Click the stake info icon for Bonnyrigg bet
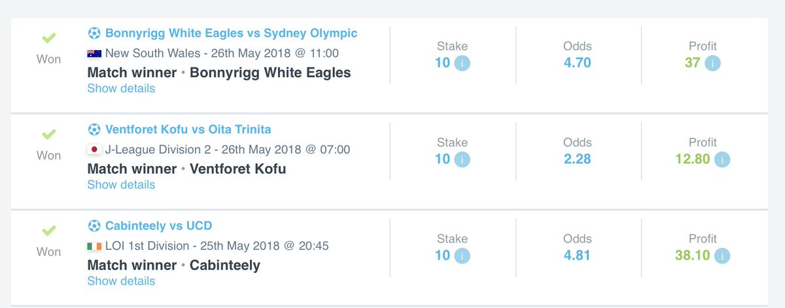 click(x=462, y=63)
